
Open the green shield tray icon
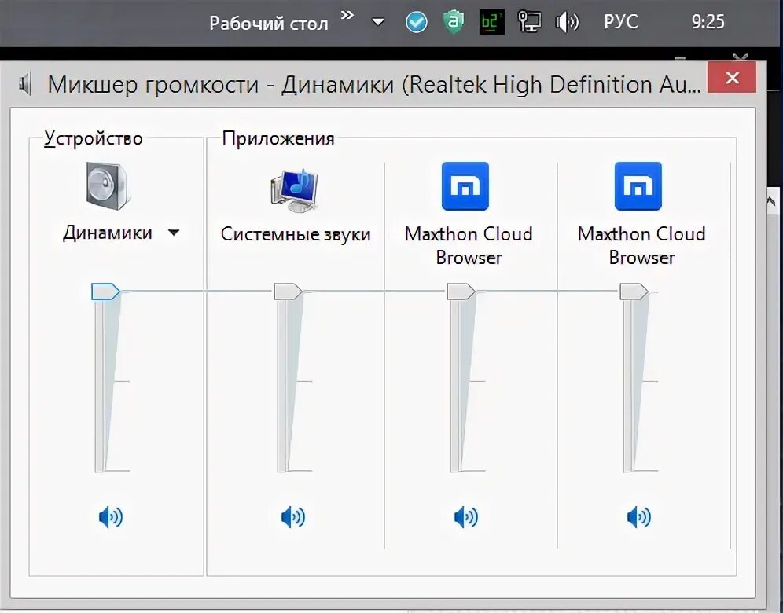[x=454, y=22]
